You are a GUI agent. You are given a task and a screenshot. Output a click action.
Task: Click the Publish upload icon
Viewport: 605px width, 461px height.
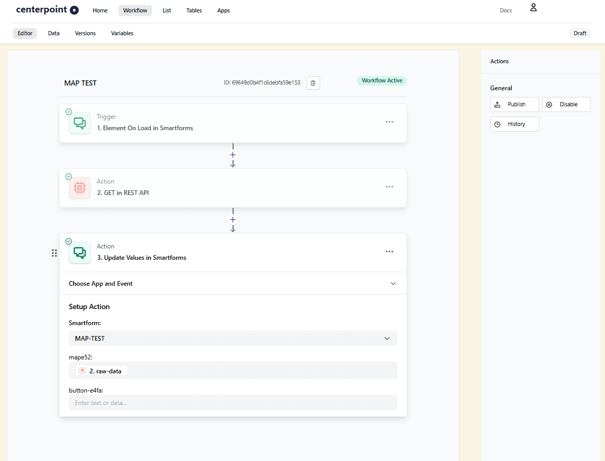coord(497,105)
